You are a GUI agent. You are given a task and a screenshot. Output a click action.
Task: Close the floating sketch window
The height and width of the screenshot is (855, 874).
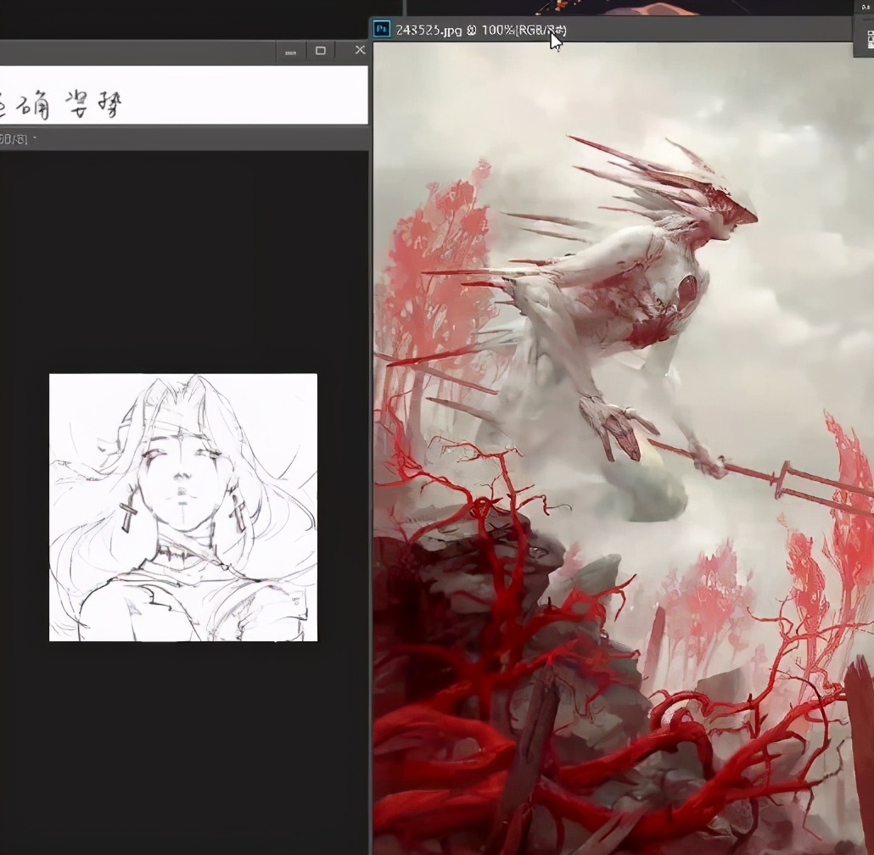point(360,51)
